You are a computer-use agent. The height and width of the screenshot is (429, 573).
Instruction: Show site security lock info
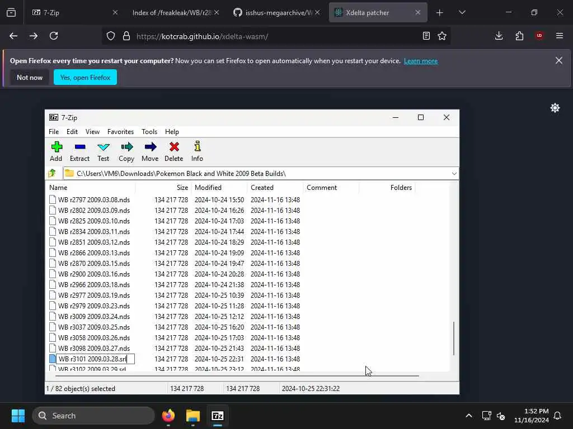click(x=126, y=36)
